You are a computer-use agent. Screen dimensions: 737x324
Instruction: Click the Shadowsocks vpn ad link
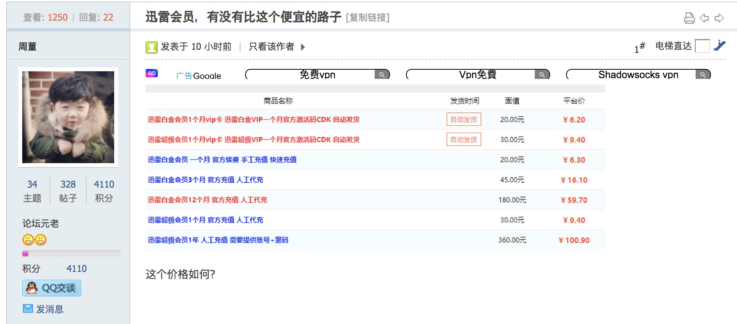(x=638, y=74)
